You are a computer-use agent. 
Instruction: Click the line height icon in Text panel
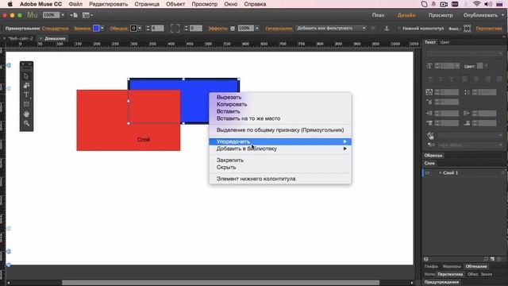(467, 92)
